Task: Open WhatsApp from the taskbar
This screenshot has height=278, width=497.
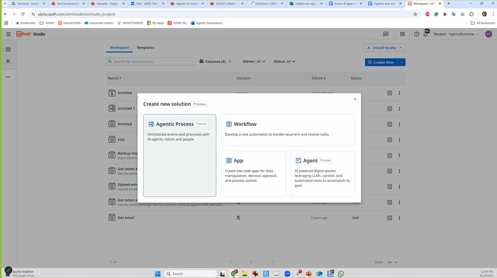Action: (341, 273)
